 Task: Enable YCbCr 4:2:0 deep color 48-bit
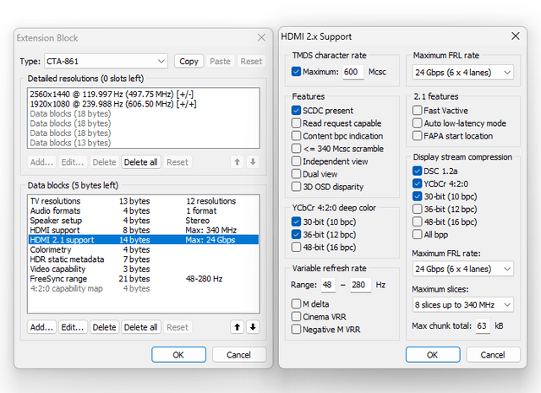point(296,247)
